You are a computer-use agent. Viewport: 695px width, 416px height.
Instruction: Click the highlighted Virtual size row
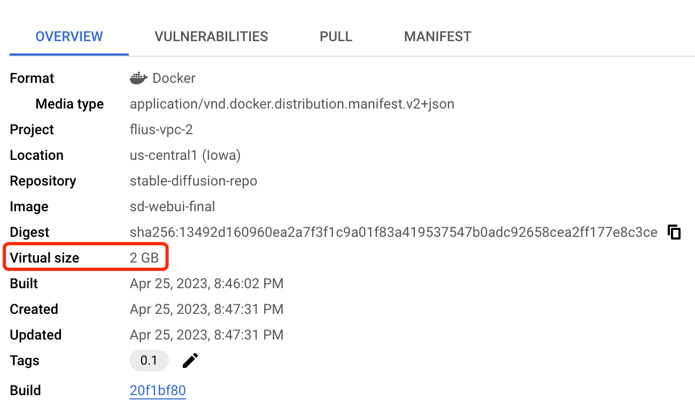point(86,257)
